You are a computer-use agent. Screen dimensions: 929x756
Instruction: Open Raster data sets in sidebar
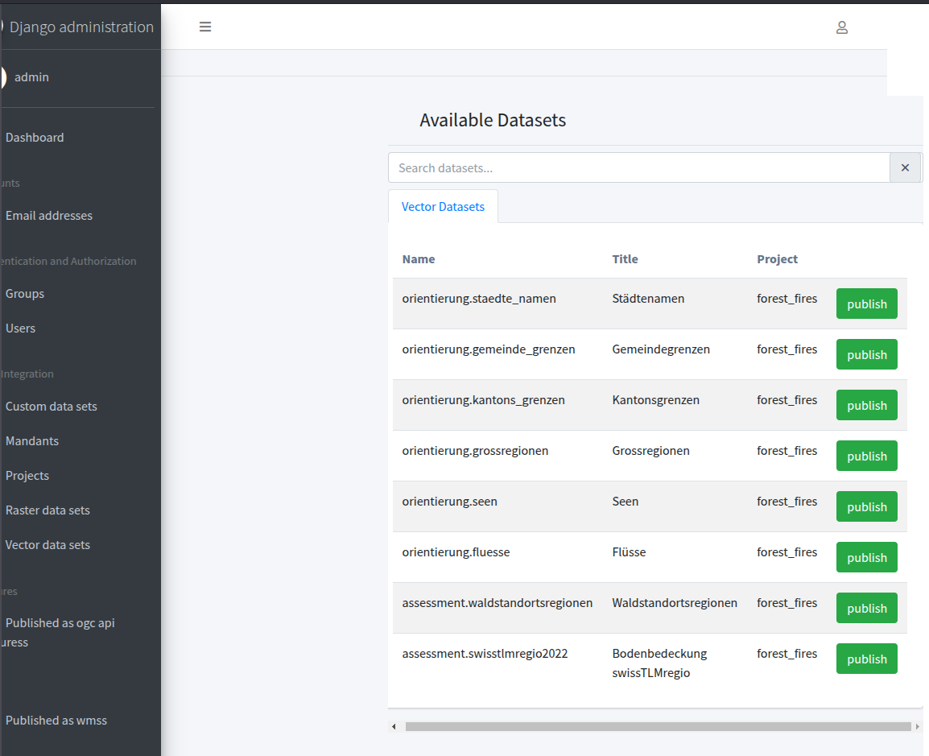tap(47, 510)
